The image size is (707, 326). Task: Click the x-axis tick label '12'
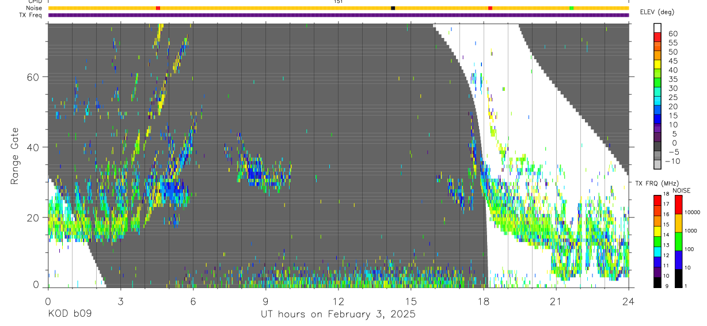tap(338, 301)
